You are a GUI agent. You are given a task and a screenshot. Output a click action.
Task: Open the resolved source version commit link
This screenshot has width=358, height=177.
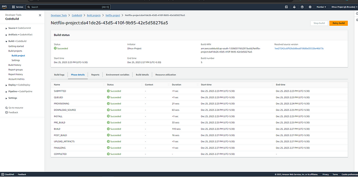pos(299,48)
